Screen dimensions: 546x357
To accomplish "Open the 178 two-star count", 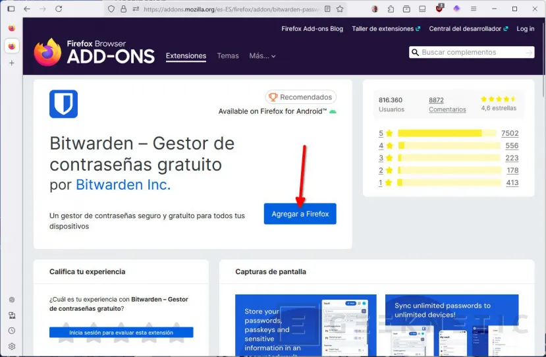I will click(x=512, y=171).
